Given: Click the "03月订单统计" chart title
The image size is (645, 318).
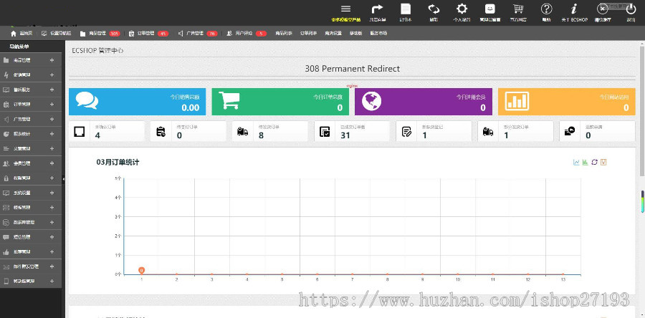Looking at the screenshot, I should pyautogui.click(x=118, y=163).
